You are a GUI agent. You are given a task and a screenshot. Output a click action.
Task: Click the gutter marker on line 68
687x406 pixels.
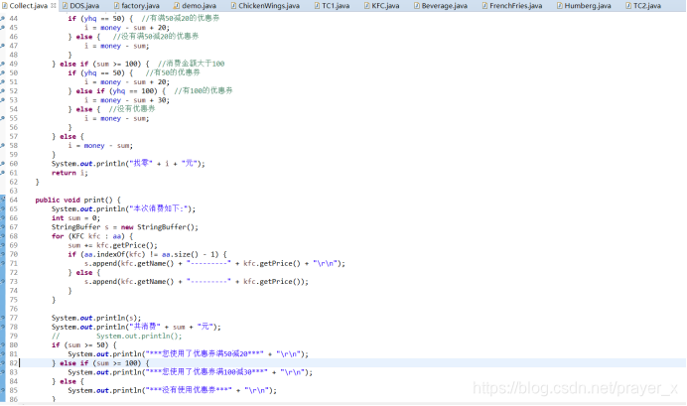point(3,236)
